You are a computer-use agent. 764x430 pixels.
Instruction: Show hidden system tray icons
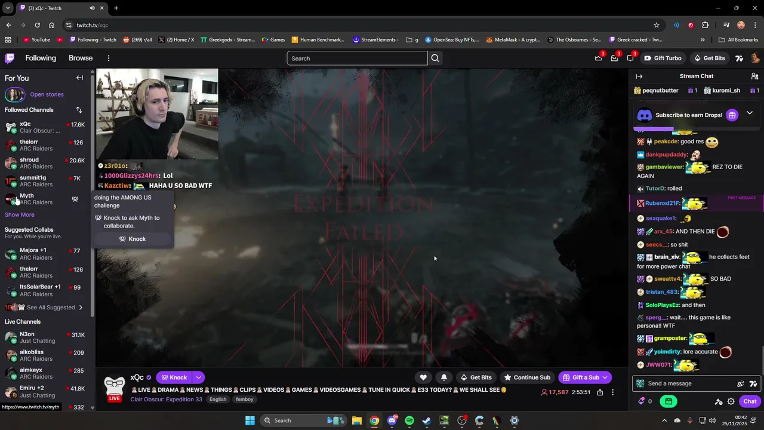click(664, 420)
